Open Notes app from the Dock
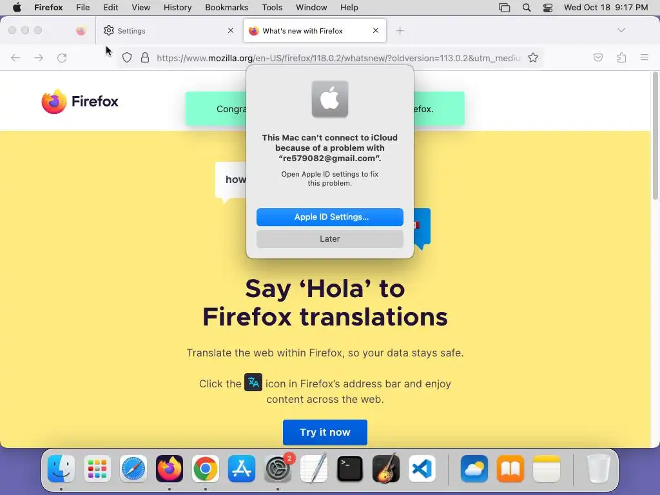 [x=547, y=469]
